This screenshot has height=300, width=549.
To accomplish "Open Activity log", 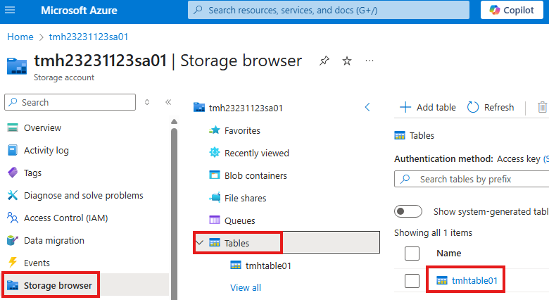I will (x=46, y=150).
